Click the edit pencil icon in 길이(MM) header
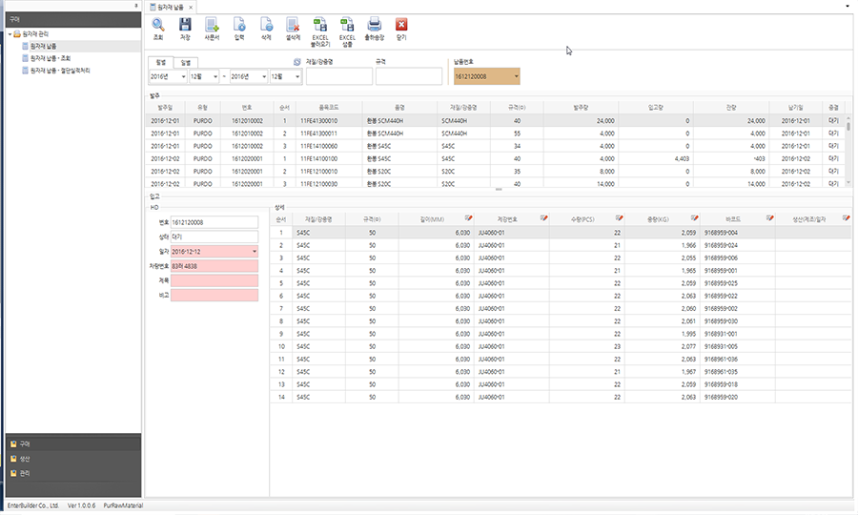 (468, 217)
